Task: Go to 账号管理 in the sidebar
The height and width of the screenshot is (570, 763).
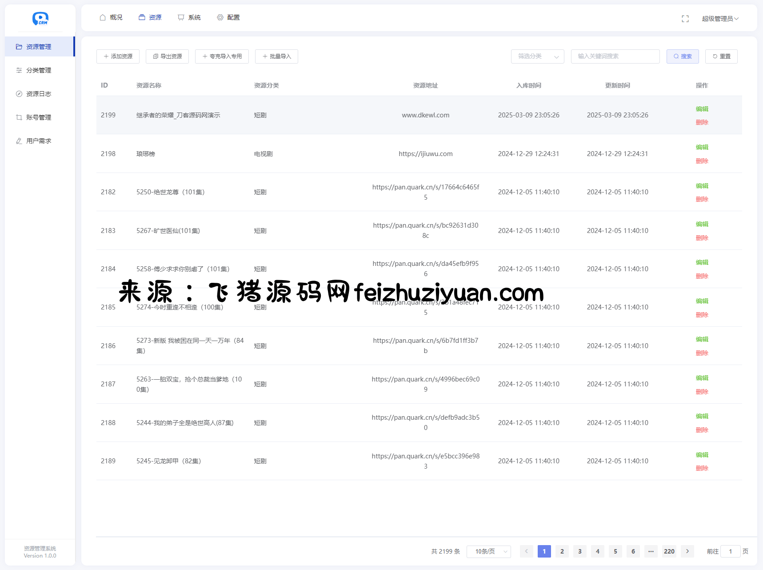Action: [x=39, y=117]
